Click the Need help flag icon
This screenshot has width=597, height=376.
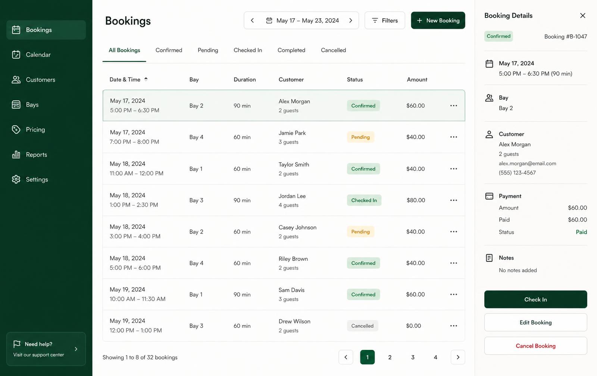(x=17, y=344)
